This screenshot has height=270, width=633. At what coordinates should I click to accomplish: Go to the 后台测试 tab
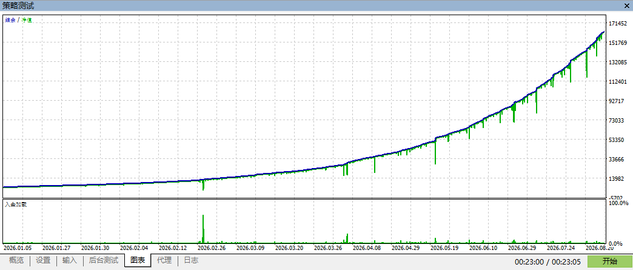click(103, 261)
